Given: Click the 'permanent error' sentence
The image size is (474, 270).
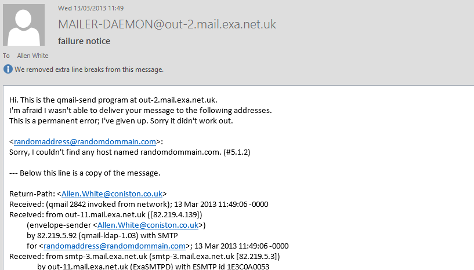Looking at the screenshot, I should [x=121, y=121].
